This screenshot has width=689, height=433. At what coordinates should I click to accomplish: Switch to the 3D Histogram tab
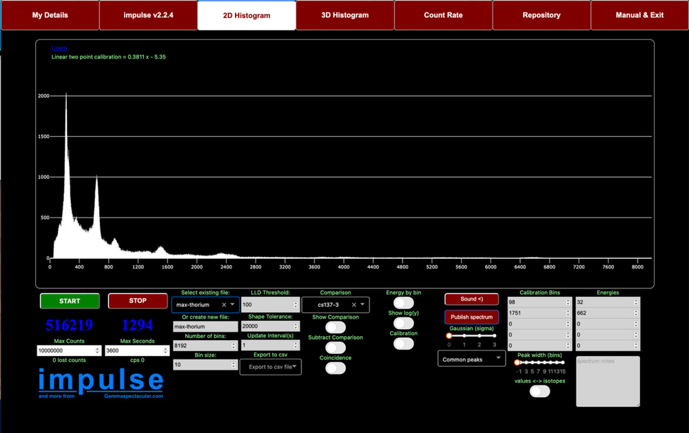[x=344, y=14]
